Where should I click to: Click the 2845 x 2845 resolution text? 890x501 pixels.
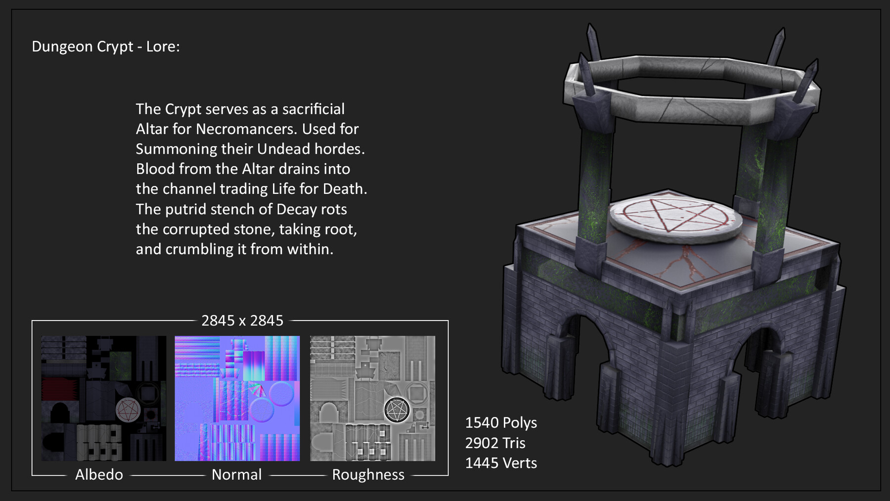(x=242, y=320)
